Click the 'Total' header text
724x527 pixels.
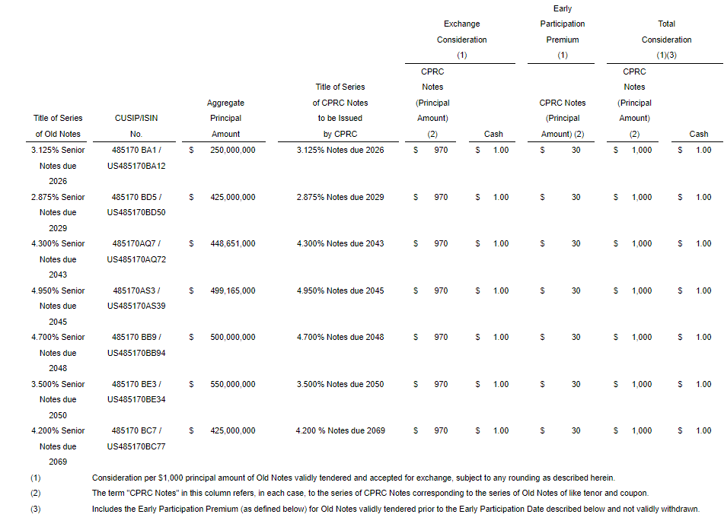click(666, 24)
